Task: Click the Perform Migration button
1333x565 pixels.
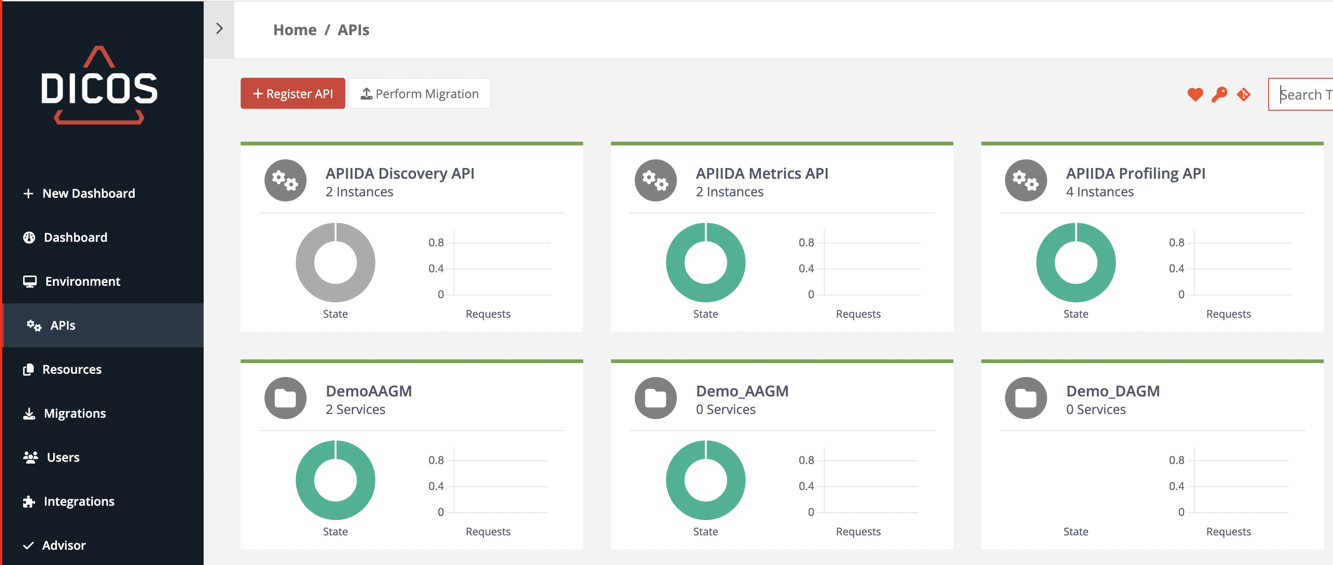Action: pyautogui.click(x=420, y=94)
